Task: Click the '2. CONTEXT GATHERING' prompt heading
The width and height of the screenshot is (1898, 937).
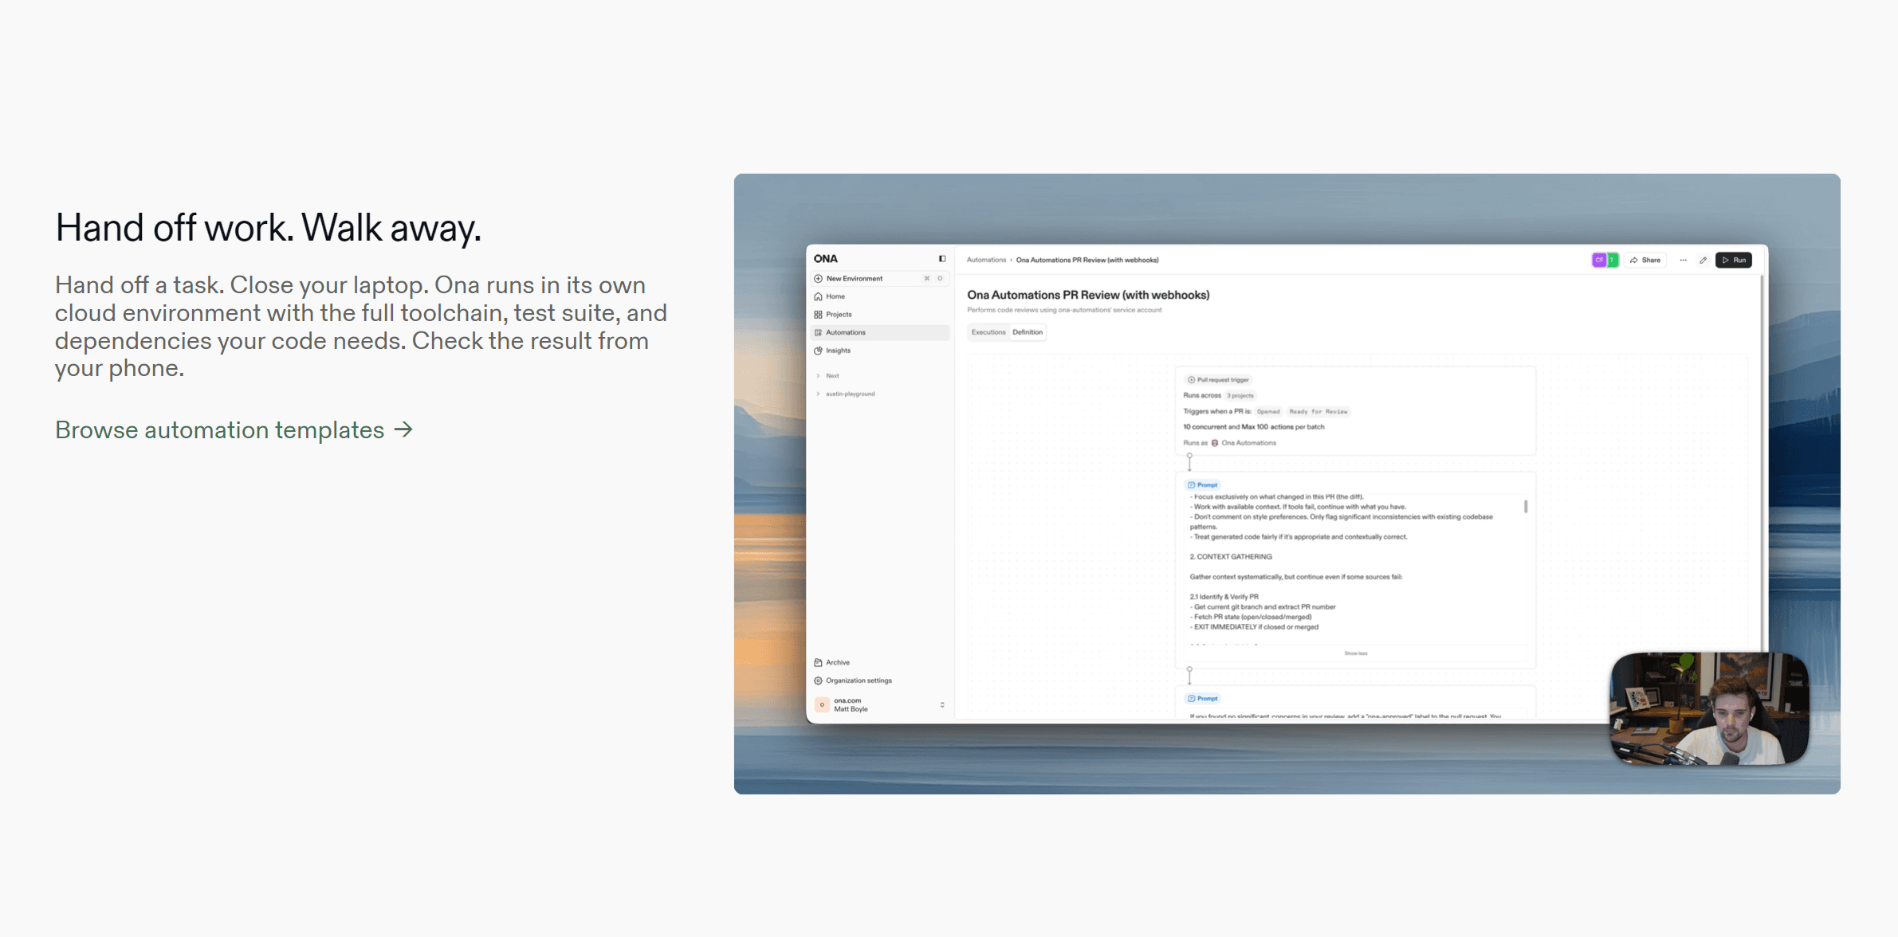Action: pyautogui.click(x=1231, y=557)
